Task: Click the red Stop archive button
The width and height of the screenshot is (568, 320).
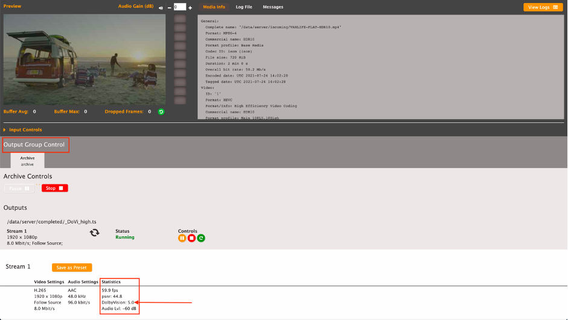Action: (55, 188)
